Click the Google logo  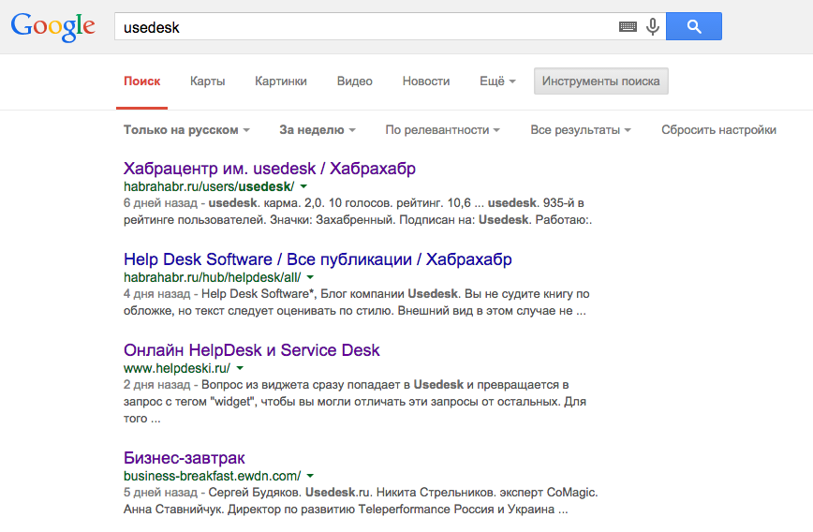pos(53,26)
